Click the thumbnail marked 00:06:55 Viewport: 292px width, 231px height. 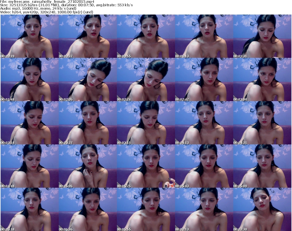click(x=146, y=209)
